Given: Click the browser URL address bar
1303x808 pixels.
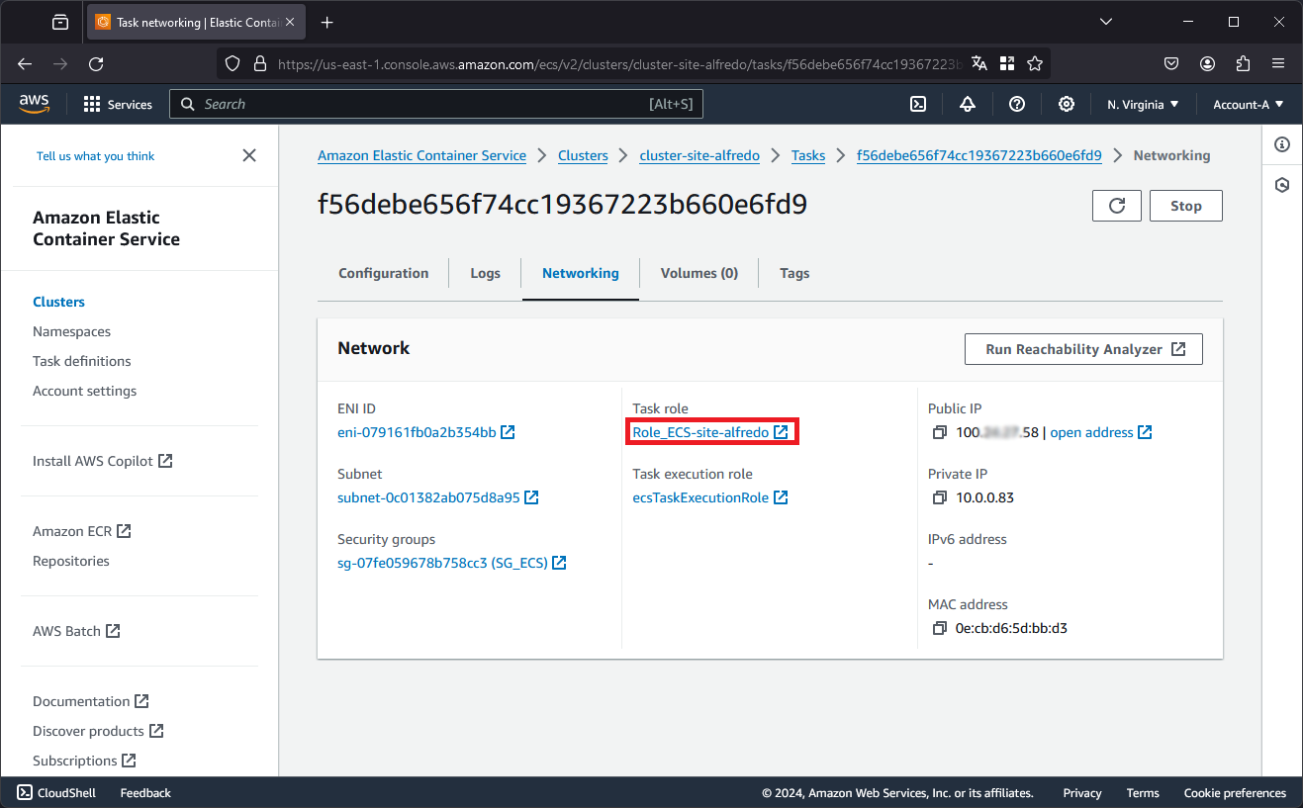Looking at the screenshot, I should pos(618,63).
